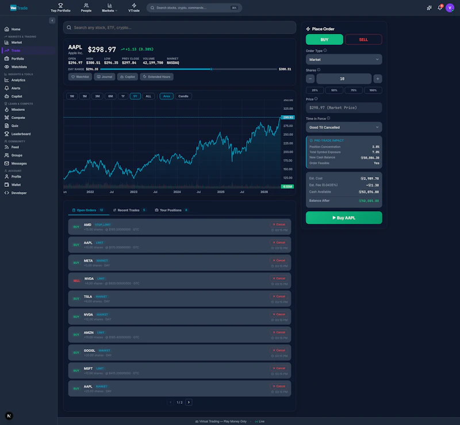Cancel the TSLA market order
The height and width of the screenshot is (425, 460).
[x=279, y=296]
